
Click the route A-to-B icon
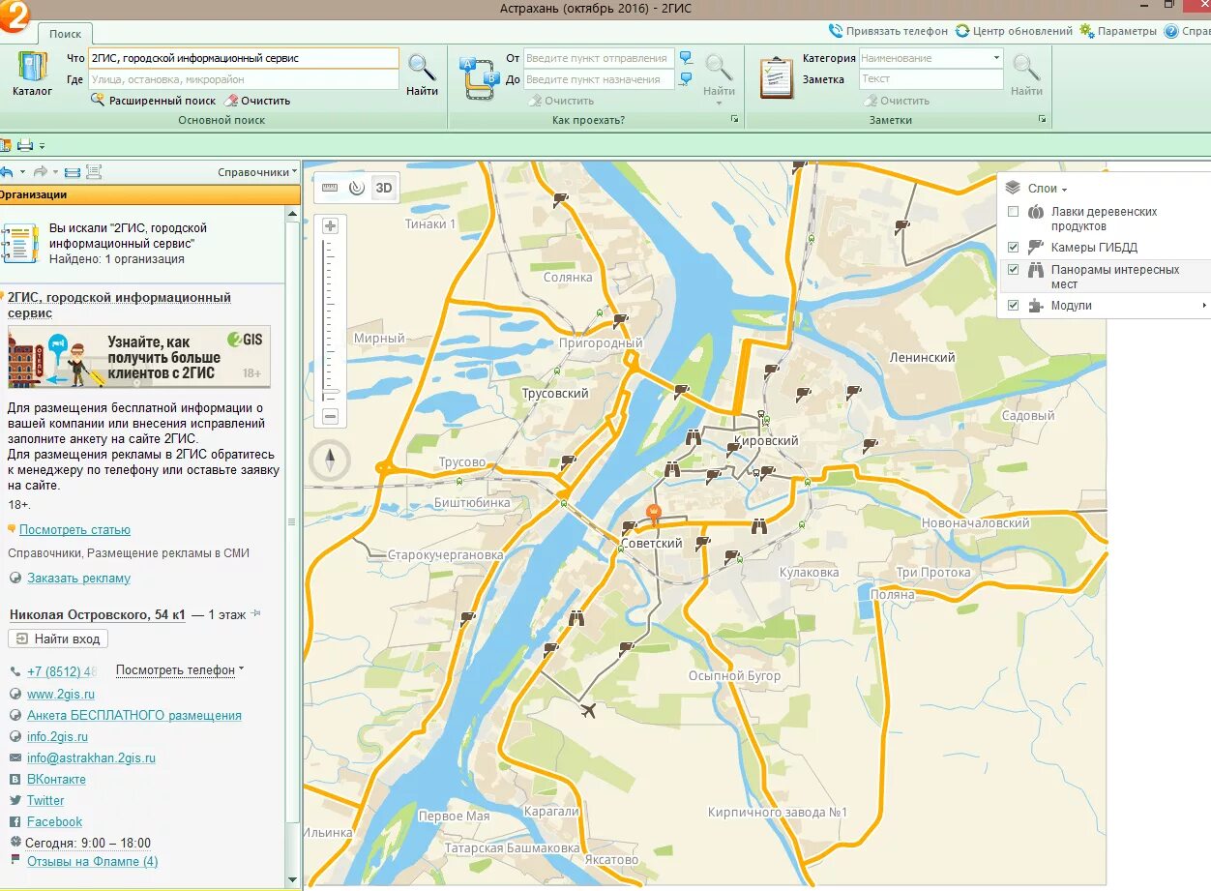click(481, 77)
